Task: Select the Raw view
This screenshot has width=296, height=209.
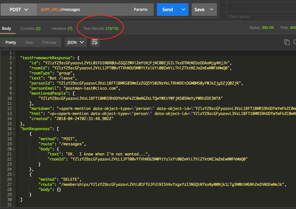Action: click(x=29, y=42)
